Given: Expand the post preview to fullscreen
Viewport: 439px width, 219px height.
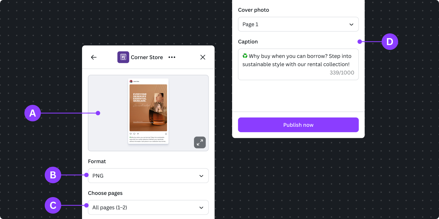Looking at the screenshot, I should (x=200, y=142).
